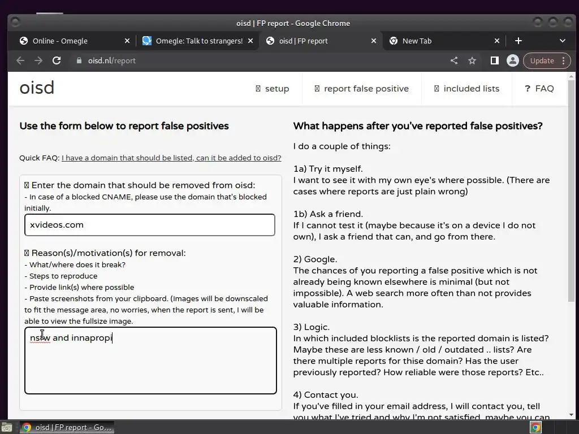Open the setup menu item
Screen dimensions: 579x434
(x=272, y=89)
